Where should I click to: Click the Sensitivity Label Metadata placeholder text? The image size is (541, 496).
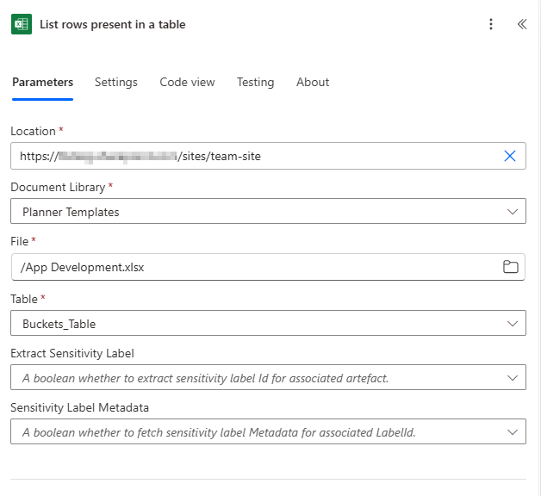click(219, 432)
